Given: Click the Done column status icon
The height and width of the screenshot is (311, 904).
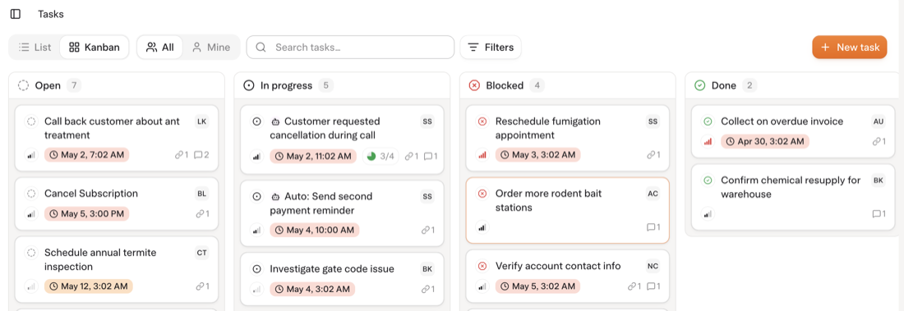Looking at the screenshot, I should (x=700, y=86).
